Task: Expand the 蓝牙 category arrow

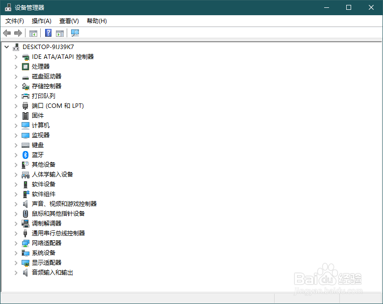Action: (16, 155)
